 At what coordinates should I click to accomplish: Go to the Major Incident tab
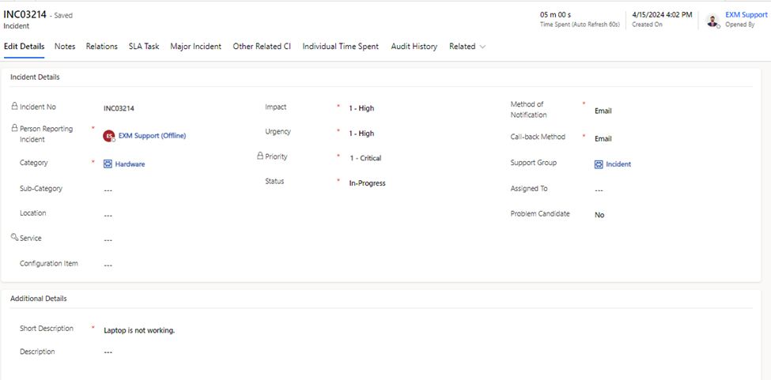(x=195, y=46)
